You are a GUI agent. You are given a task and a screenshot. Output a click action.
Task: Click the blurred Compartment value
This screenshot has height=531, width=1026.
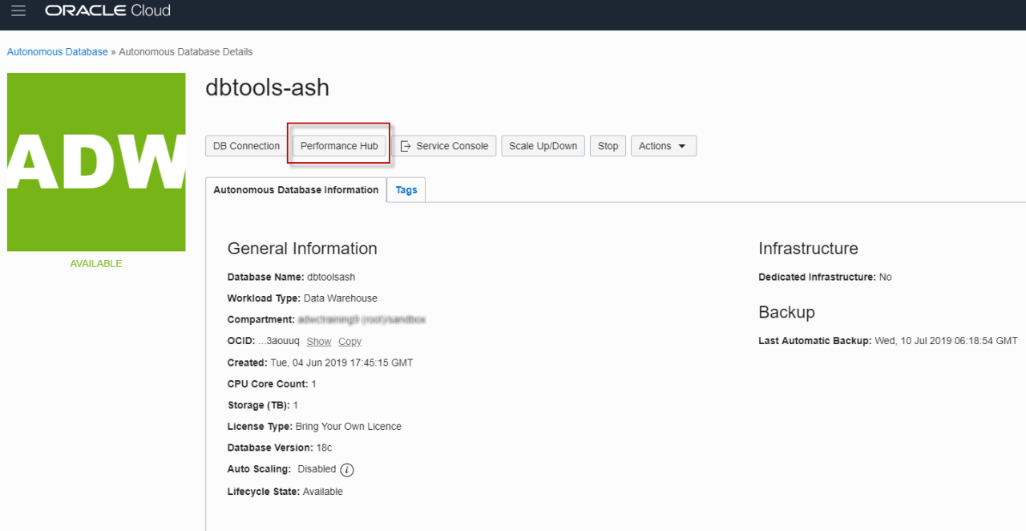pos(362,319)
